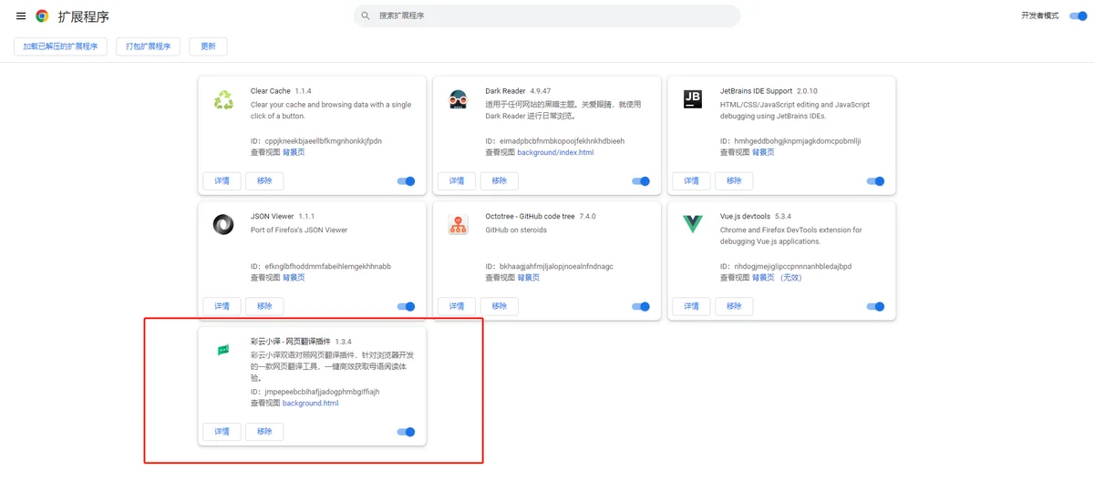The width and height of the screenshot is (1094, 502).
Task: Click the Clear Cache recycle icon
Action: pos(223,100)
